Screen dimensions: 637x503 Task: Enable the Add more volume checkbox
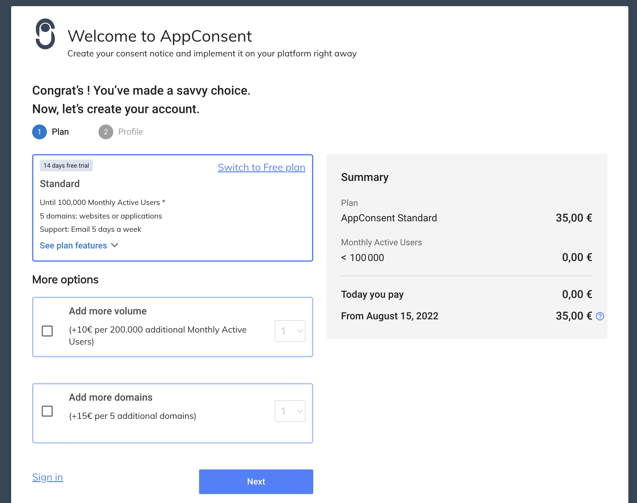(x=47, y=331)
